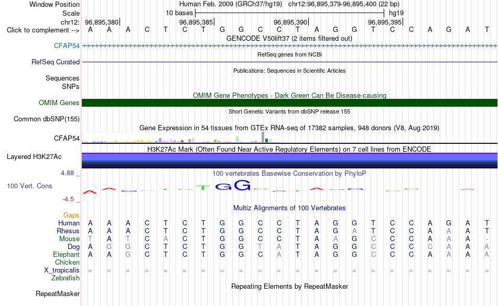This screenshot has width=498, height=306.
Task: Click the Layered H3K27Ac track label
Action: click(34, 156)
